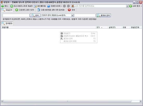Viewport: 143px width, 106px height.
Task: Click the first gray round toolbar button
Action: tap(64, 6)
